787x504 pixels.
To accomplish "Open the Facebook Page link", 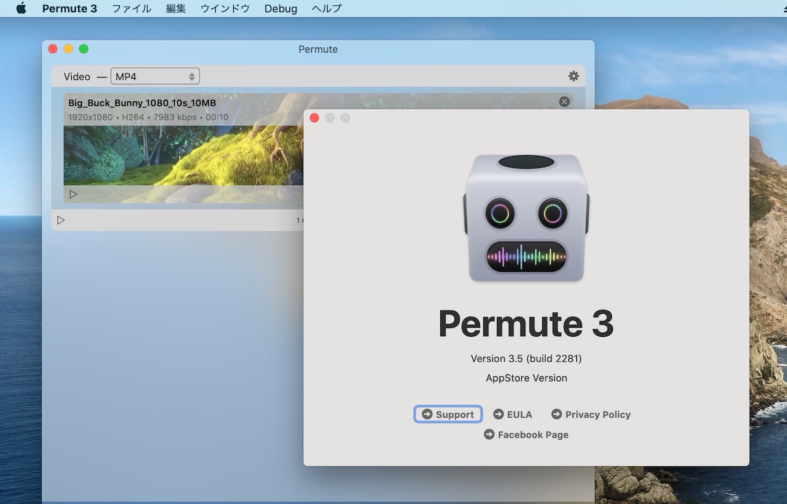I will [526, 435].
